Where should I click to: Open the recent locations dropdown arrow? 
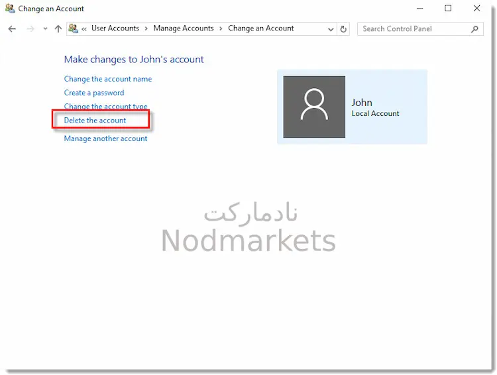[x=45, y=29]
